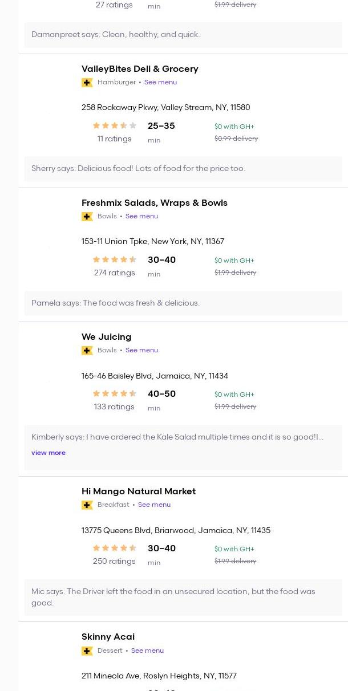This screenshot has width=348, height=691.
Task: Click the star rating of ValleyBites Deli
Action: coord(114,126)
